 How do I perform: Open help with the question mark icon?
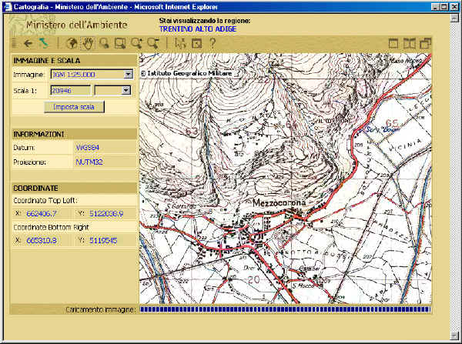(x=213, y=44)
